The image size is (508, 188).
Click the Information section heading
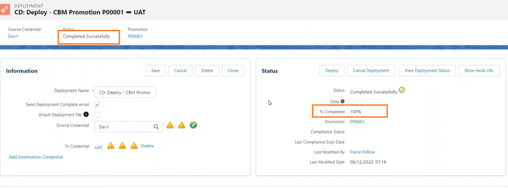22,71
